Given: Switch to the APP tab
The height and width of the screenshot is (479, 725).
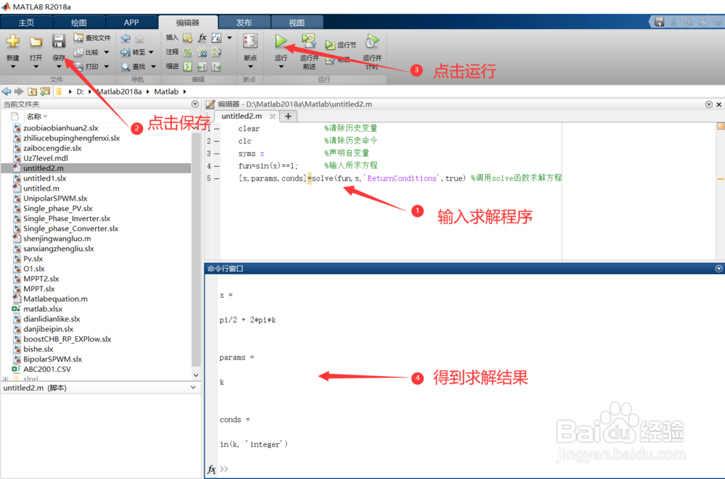Looking at the screenshot, I should (131, 22).
